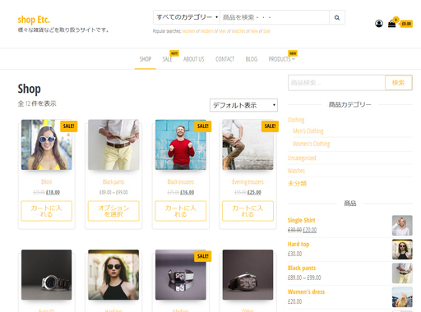Open the BLOG menu item

tap(252, 59)
